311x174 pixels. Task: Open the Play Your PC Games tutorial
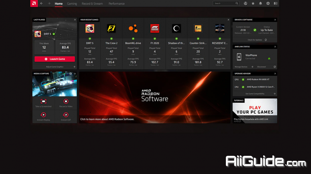tap(255, 111)
